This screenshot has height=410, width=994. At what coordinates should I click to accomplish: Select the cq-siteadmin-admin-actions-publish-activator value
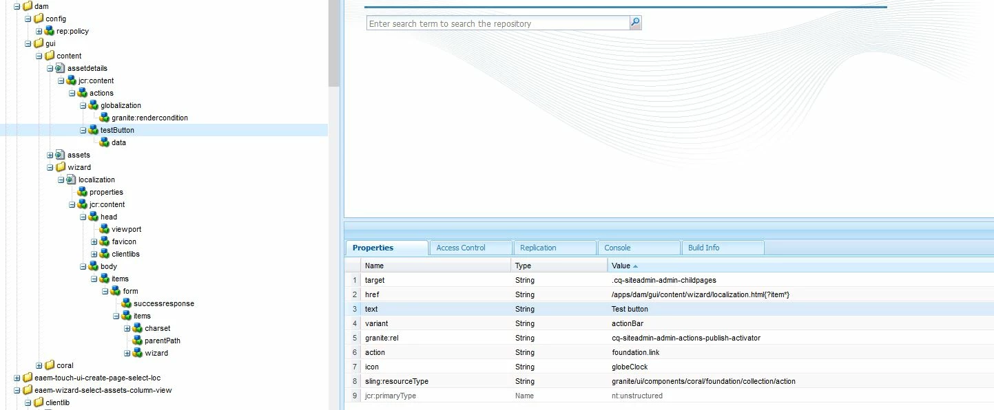click(x=686, y=338)
